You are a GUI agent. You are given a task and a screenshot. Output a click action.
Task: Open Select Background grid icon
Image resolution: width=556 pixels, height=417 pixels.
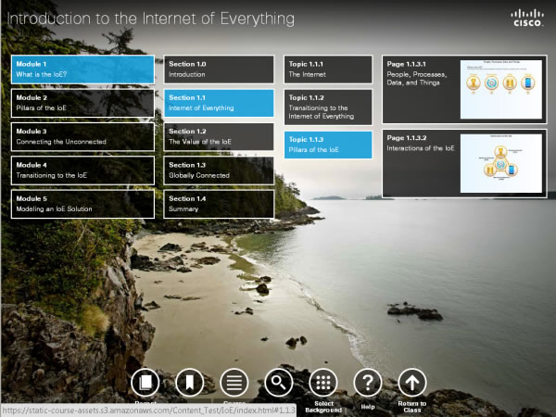tap(322, 382)
